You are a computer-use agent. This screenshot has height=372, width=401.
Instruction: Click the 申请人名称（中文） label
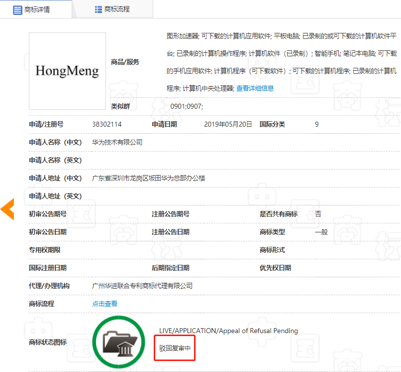(55, 142)
